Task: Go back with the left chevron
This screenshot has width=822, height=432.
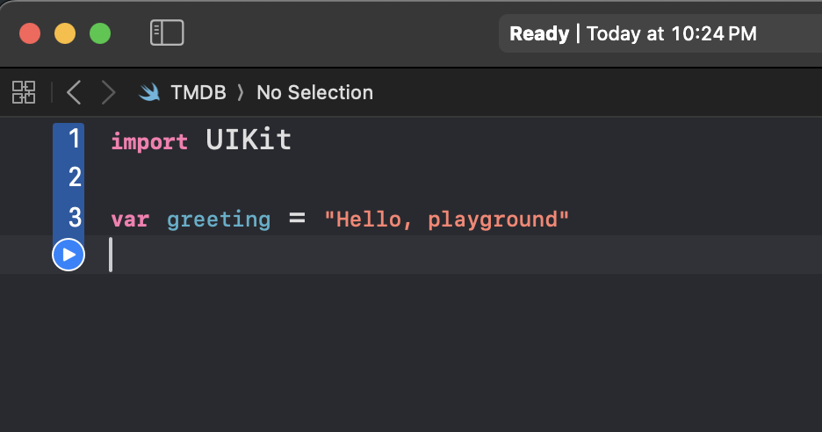Action: coord(74,92)
